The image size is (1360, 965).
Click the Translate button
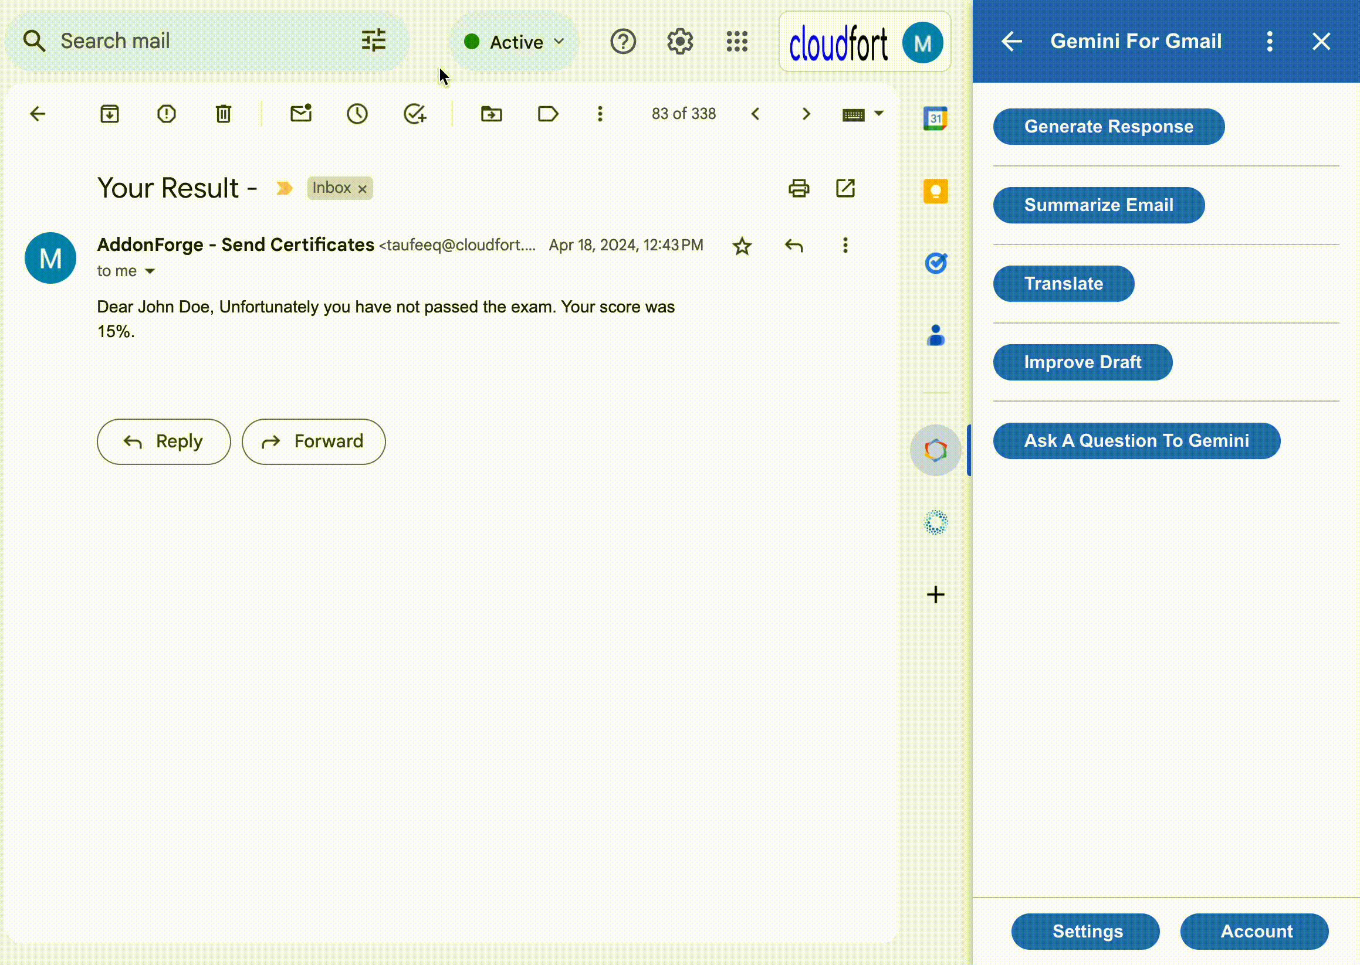coord(1063,283)
